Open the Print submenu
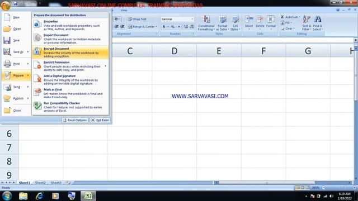358x201 pixels. pyautogui.click(x=16, y=64)
